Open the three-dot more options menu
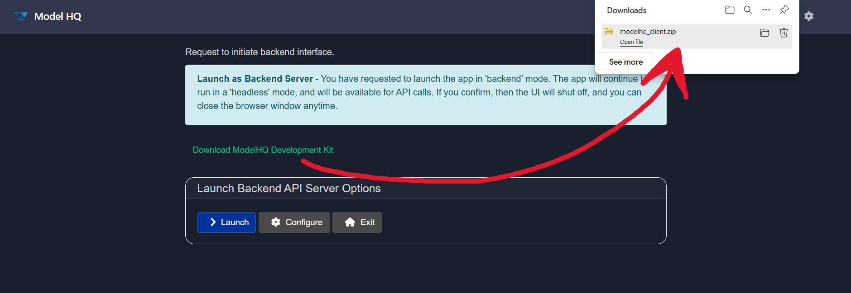Viewport: 851px width, 293px height. tap(766, 10)
